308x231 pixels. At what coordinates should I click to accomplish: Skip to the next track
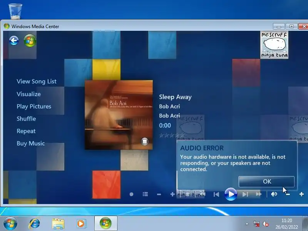click(x=245, y=194)
